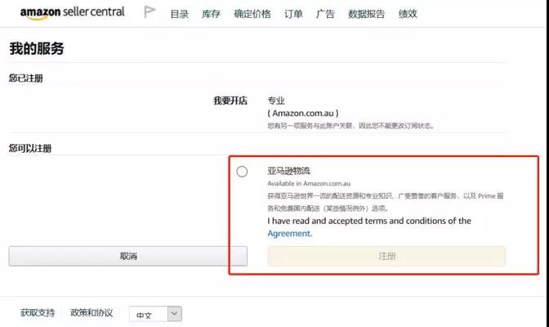Image resolution: width=549 pixels, height=327 pixels.
Task: Open the Agreement link
Action: (289, 234)
